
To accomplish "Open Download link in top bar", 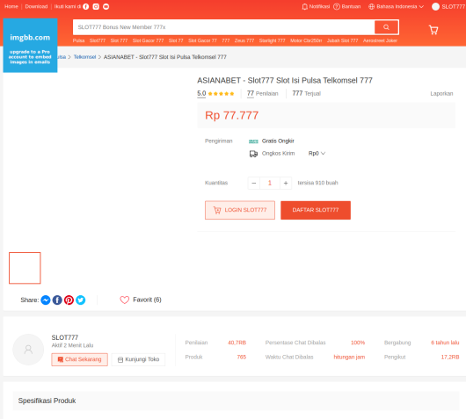I will [36, 6].
